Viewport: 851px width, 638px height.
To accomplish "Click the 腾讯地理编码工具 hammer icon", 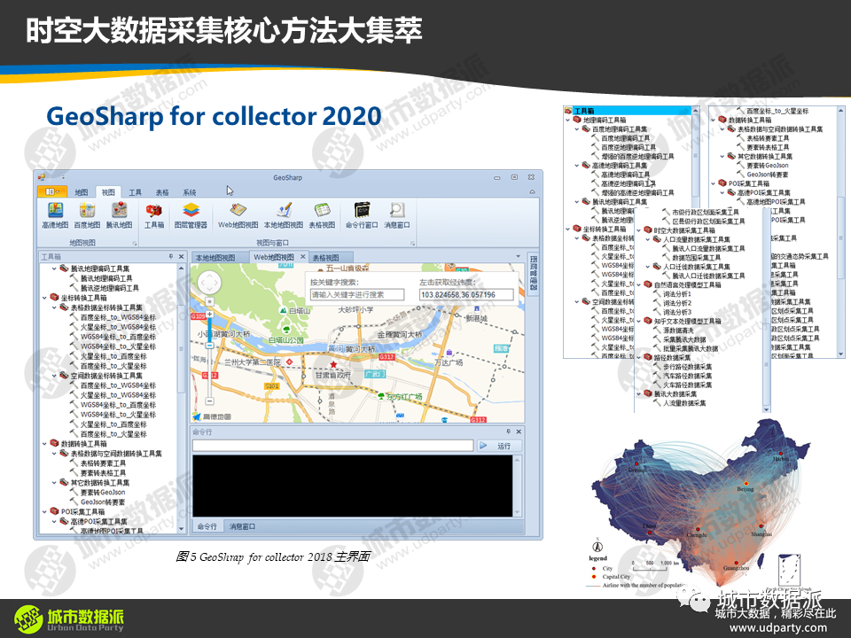I will tap(74, 277).
